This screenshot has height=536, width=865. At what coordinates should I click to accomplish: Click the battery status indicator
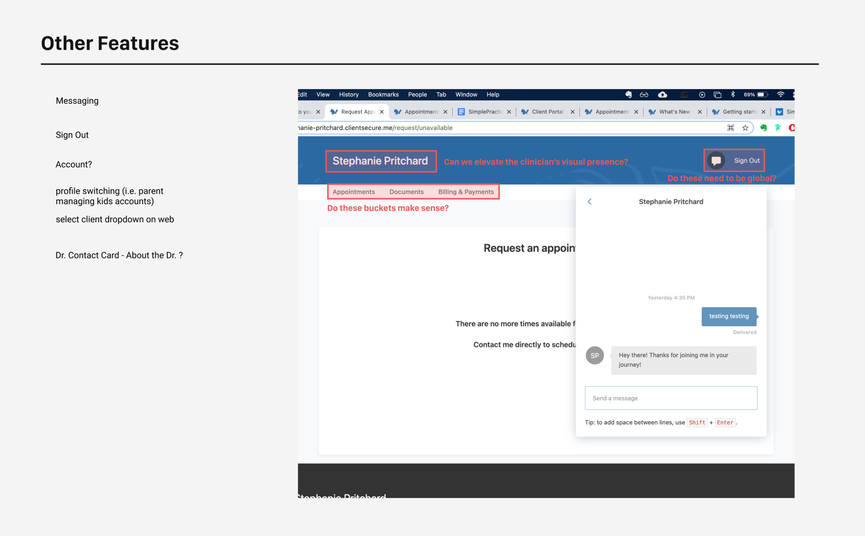click(756, 95)
